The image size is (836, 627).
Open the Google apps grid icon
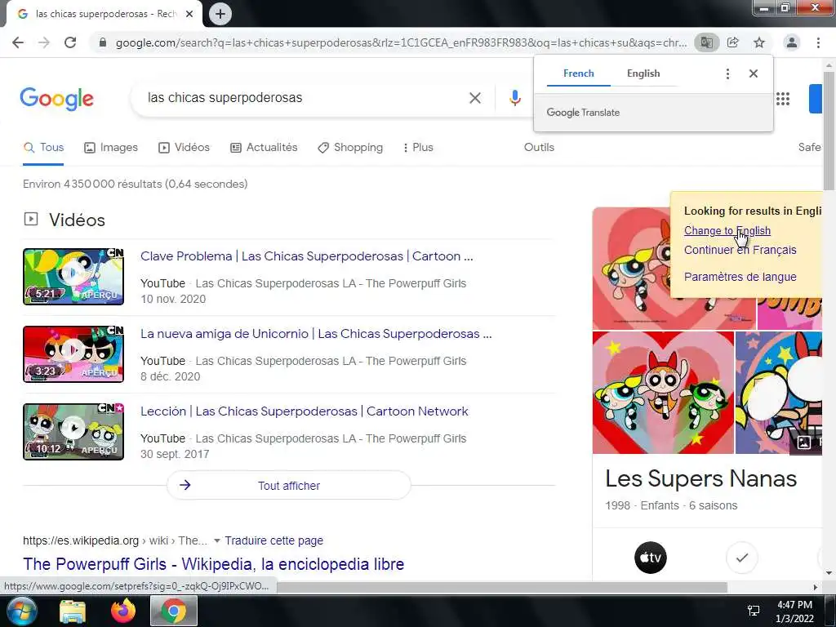pos(783,99)
